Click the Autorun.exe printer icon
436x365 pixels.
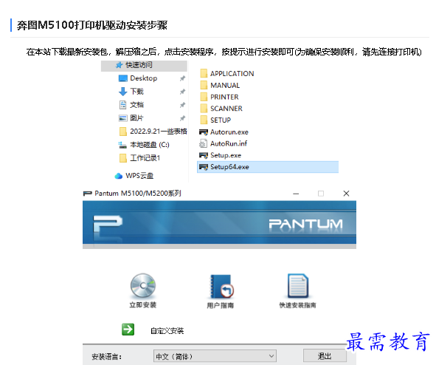pyautogui.click(x=204, y=132)
